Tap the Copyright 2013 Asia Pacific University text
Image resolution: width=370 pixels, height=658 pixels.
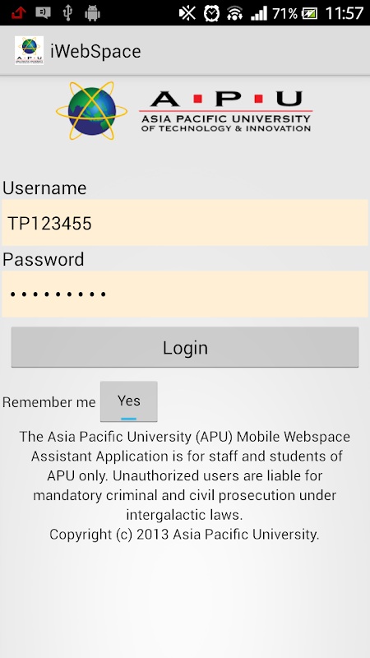(x=184, y=534)
